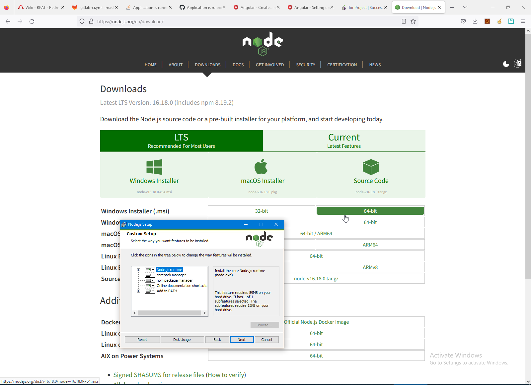Download the Windows Installer 64-bit msi
This screenshot has height=385, width=531.
coord(370,211)
